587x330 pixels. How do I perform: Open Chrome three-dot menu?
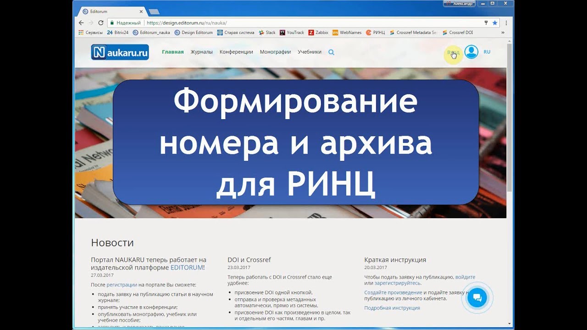[506, 22]
